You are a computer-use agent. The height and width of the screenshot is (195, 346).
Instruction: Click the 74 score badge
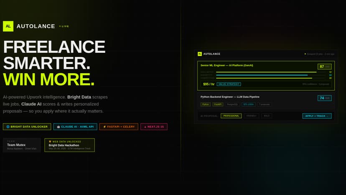(324, 98)
